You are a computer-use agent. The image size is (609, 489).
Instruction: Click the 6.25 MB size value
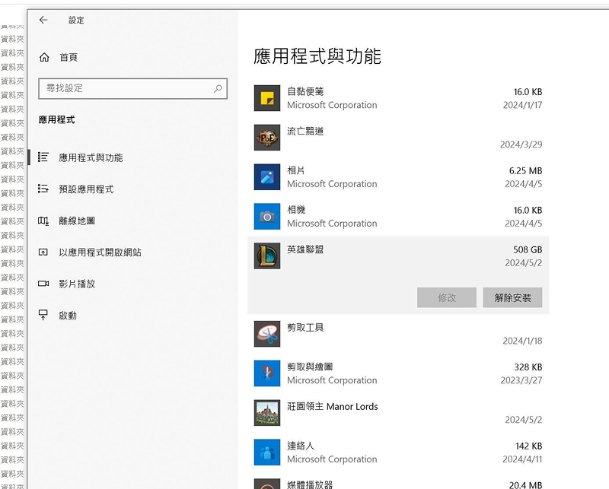(525, 171)
